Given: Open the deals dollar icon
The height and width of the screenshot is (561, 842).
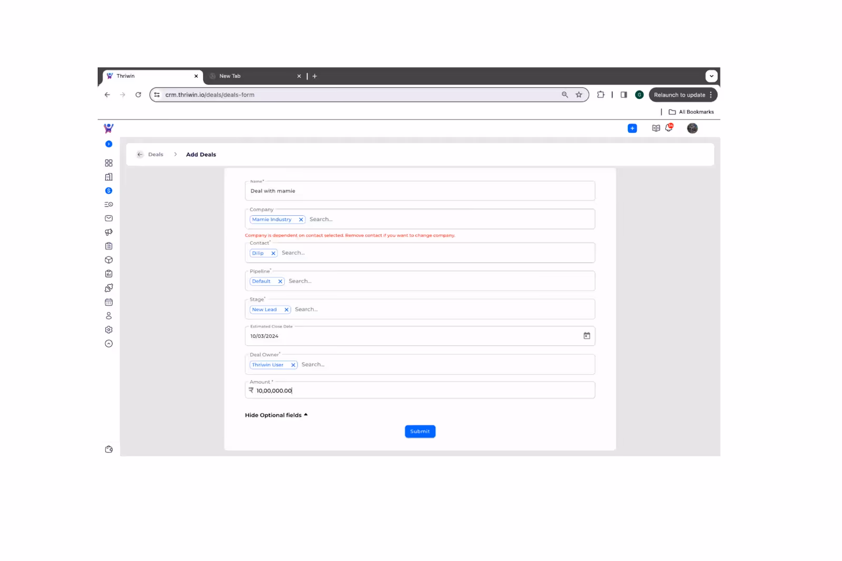Looking at the screenshot, I should [x=108, y=191].
